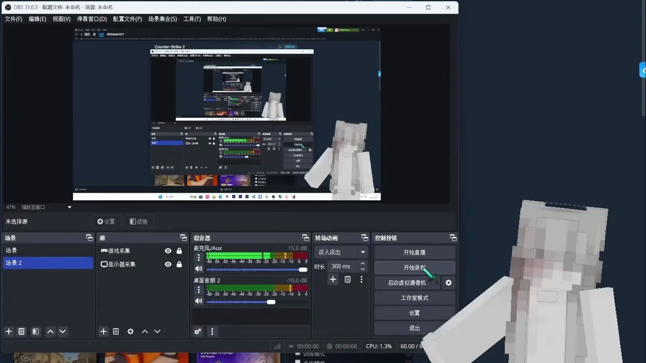Remove selected source with trash icon
Viewport: 646px width, 363px height.
click(116, 331)
